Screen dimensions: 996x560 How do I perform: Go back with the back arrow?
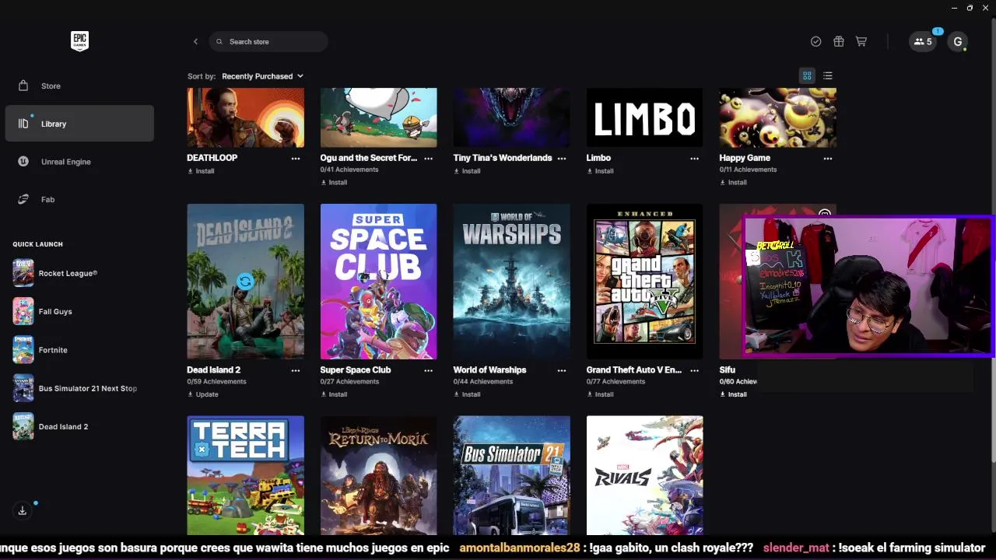pyautogui.click(x=195, y=41)
